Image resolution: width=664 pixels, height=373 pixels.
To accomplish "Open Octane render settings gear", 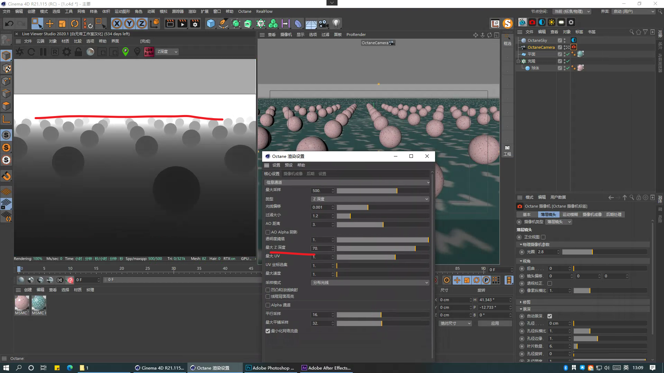I will pyautogui.click(x=66, y=52).
